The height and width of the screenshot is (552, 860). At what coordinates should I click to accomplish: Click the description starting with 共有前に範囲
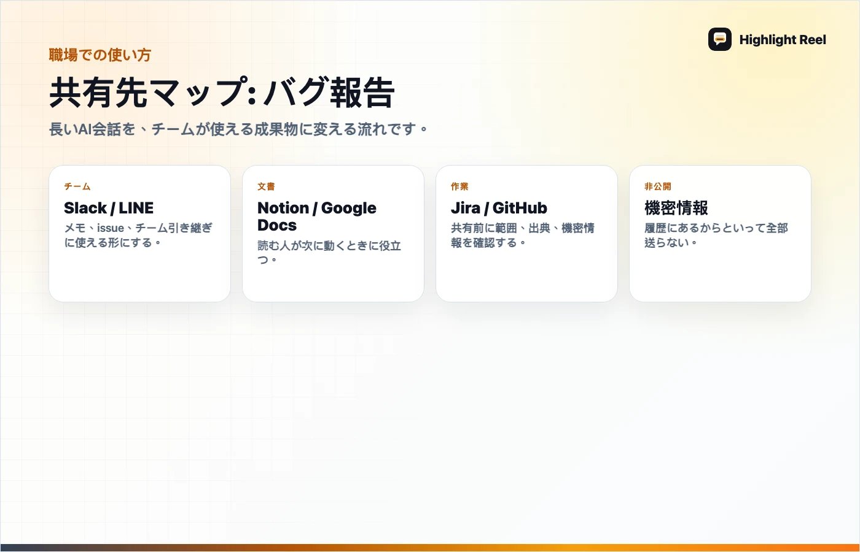tap(523, 235)
